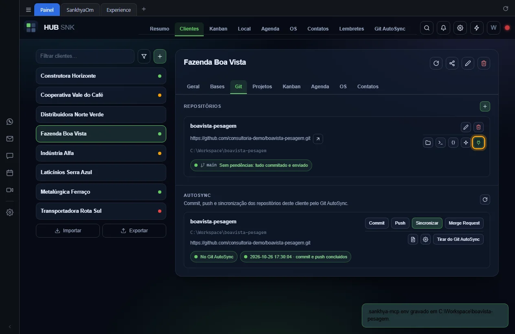Click the Tirar do Git AutoSync button
The width and height of the screenshot is (515, 334).
pos(458,239)
